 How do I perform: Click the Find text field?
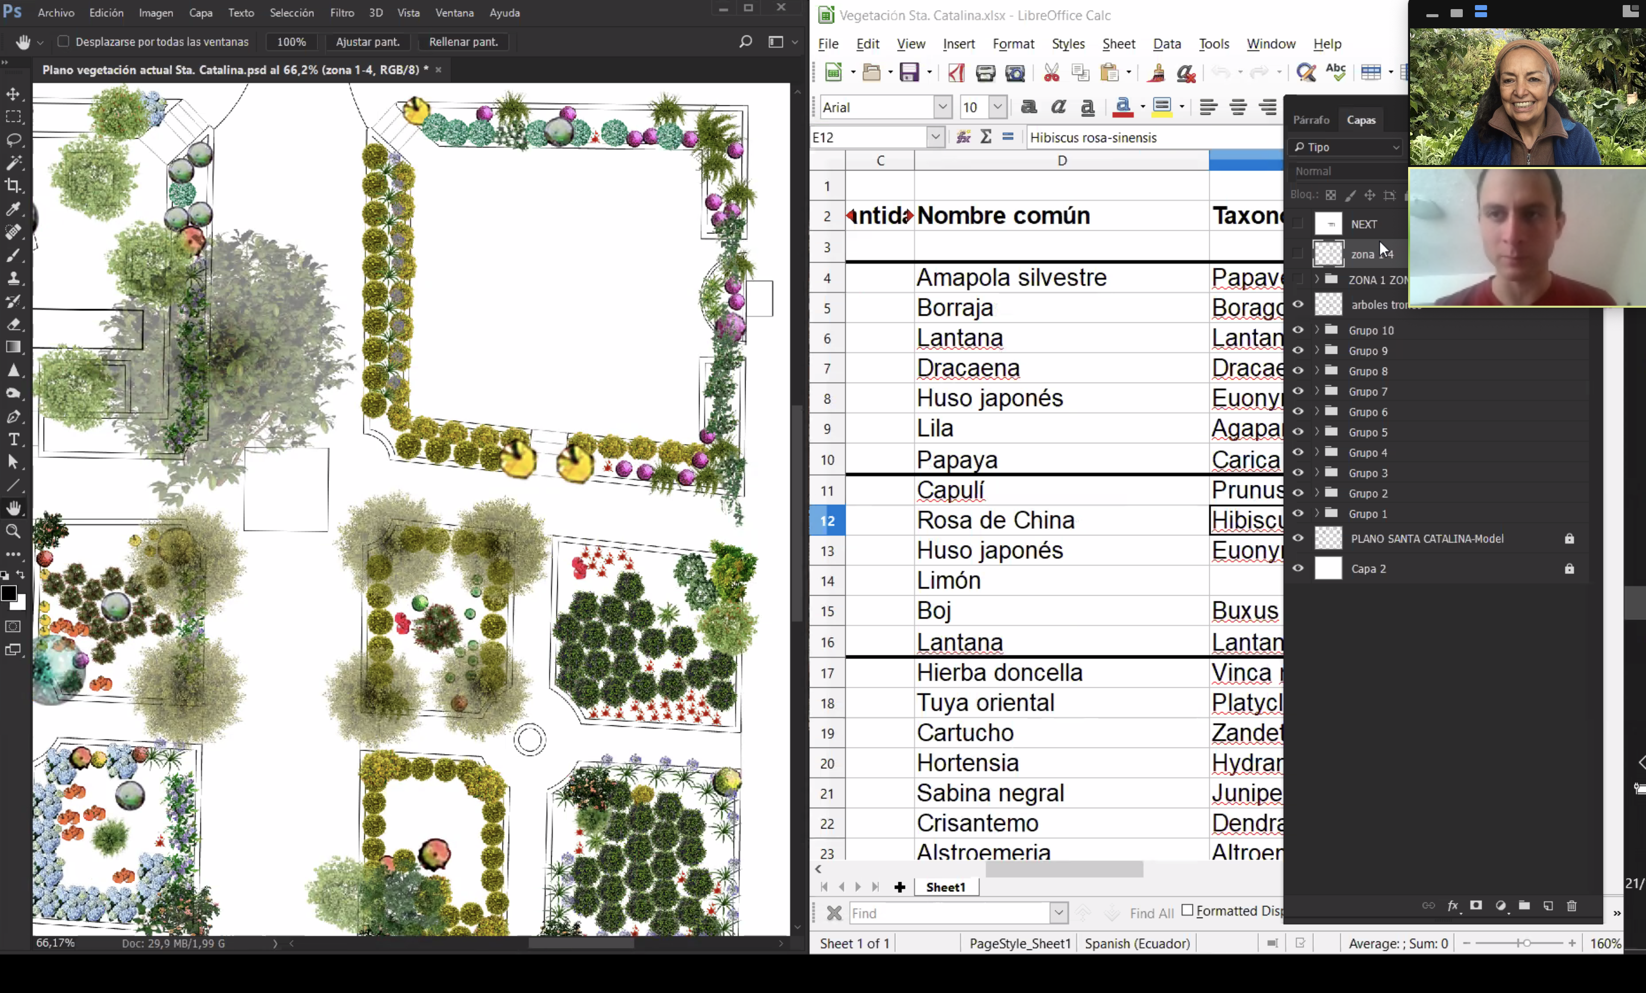tap(949, 913)
